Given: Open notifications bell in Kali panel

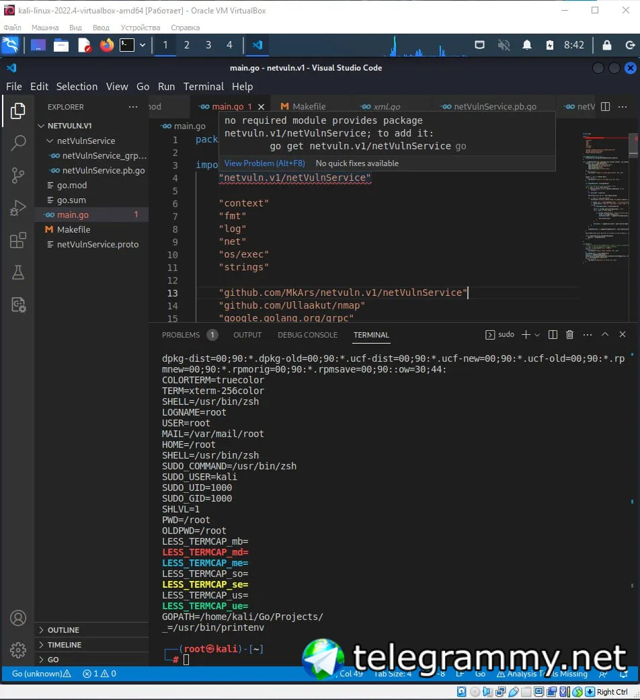Looking at the screenshot, I should pos(527,44).
